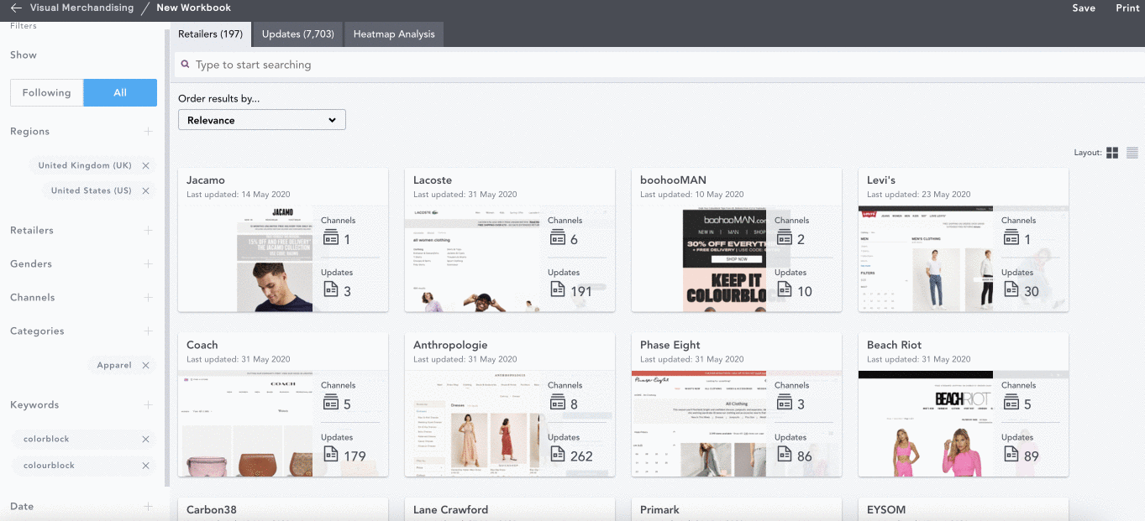Switch to list layout view
This screenshot has width=1145, height=521.
[1132, 153]
